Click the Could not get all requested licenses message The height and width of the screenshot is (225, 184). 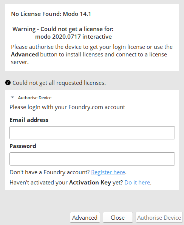[59, 83]
